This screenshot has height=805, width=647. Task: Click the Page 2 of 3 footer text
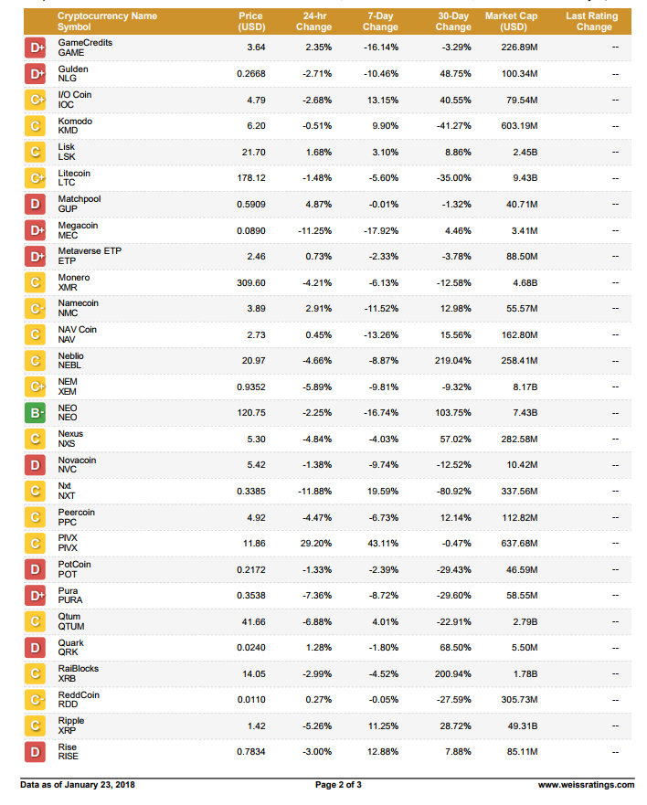click(338, 785)
